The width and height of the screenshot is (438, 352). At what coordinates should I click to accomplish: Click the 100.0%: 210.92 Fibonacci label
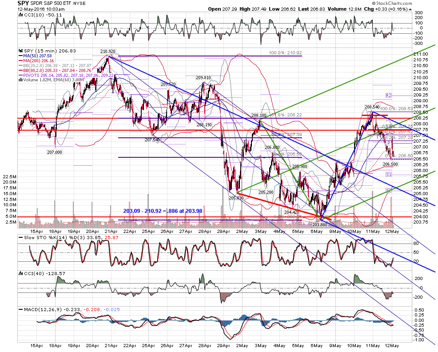(285, 52)
